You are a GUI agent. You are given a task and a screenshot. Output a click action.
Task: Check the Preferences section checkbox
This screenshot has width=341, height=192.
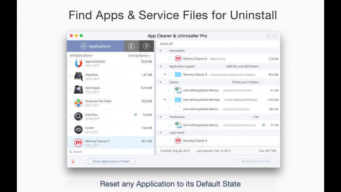[165, 117]
